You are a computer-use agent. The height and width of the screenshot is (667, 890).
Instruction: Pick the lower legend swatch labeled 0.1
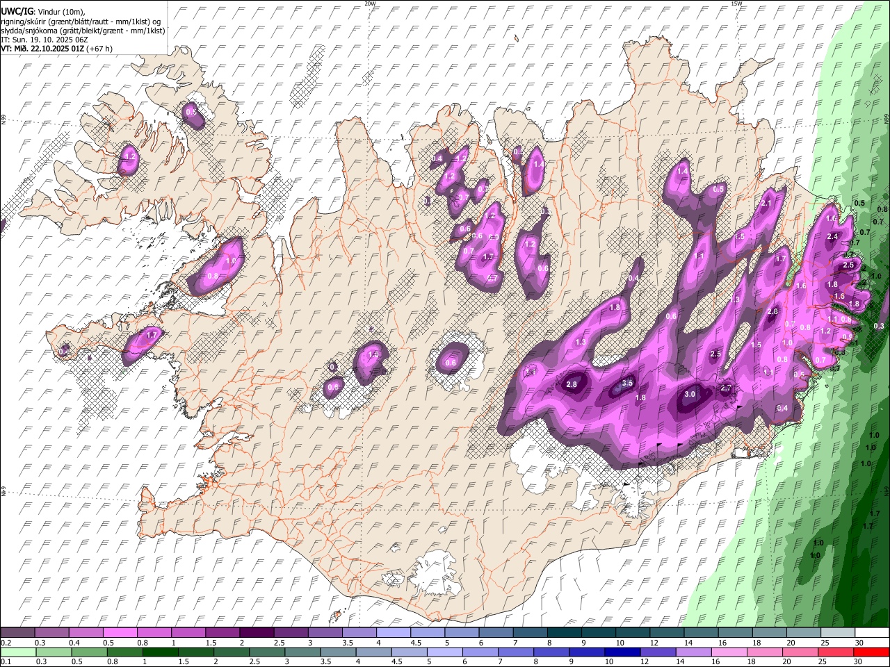[17, 652]
